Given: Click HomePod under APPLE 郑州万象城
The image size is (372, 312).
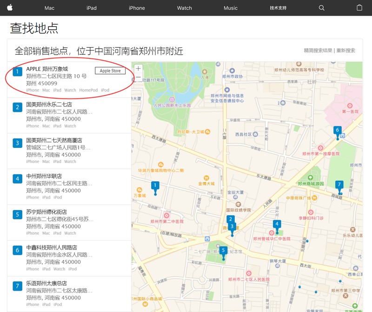Looking at the screenshot, I should [88, 90].
